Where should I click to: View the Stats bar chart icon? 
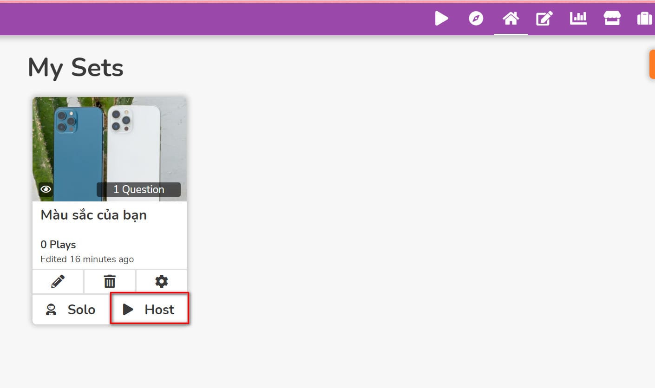[578, 19]
